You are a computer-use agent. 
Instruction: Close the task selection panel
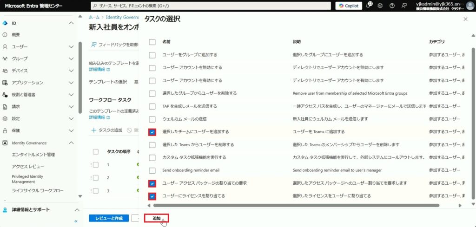466,19
